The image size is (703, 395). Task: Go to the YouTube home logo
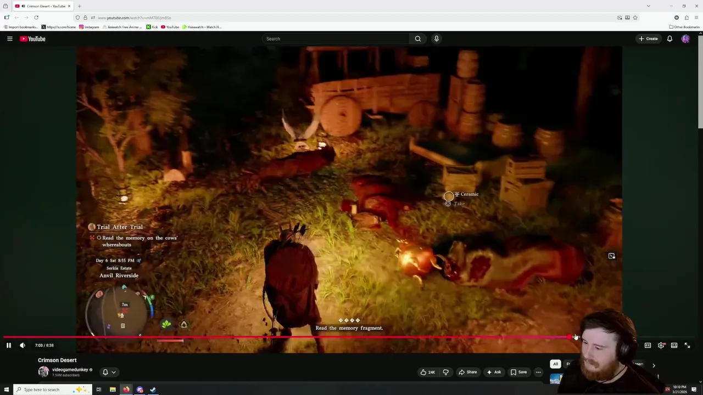pos(32,39)
